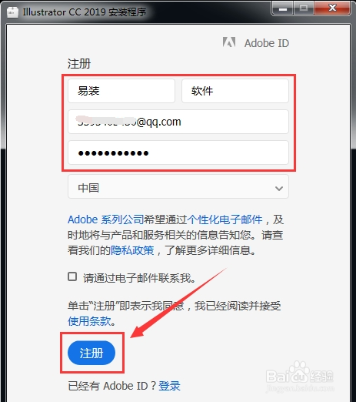Focus the last name field containing 软件
The image size is (356, 402).
235,91
